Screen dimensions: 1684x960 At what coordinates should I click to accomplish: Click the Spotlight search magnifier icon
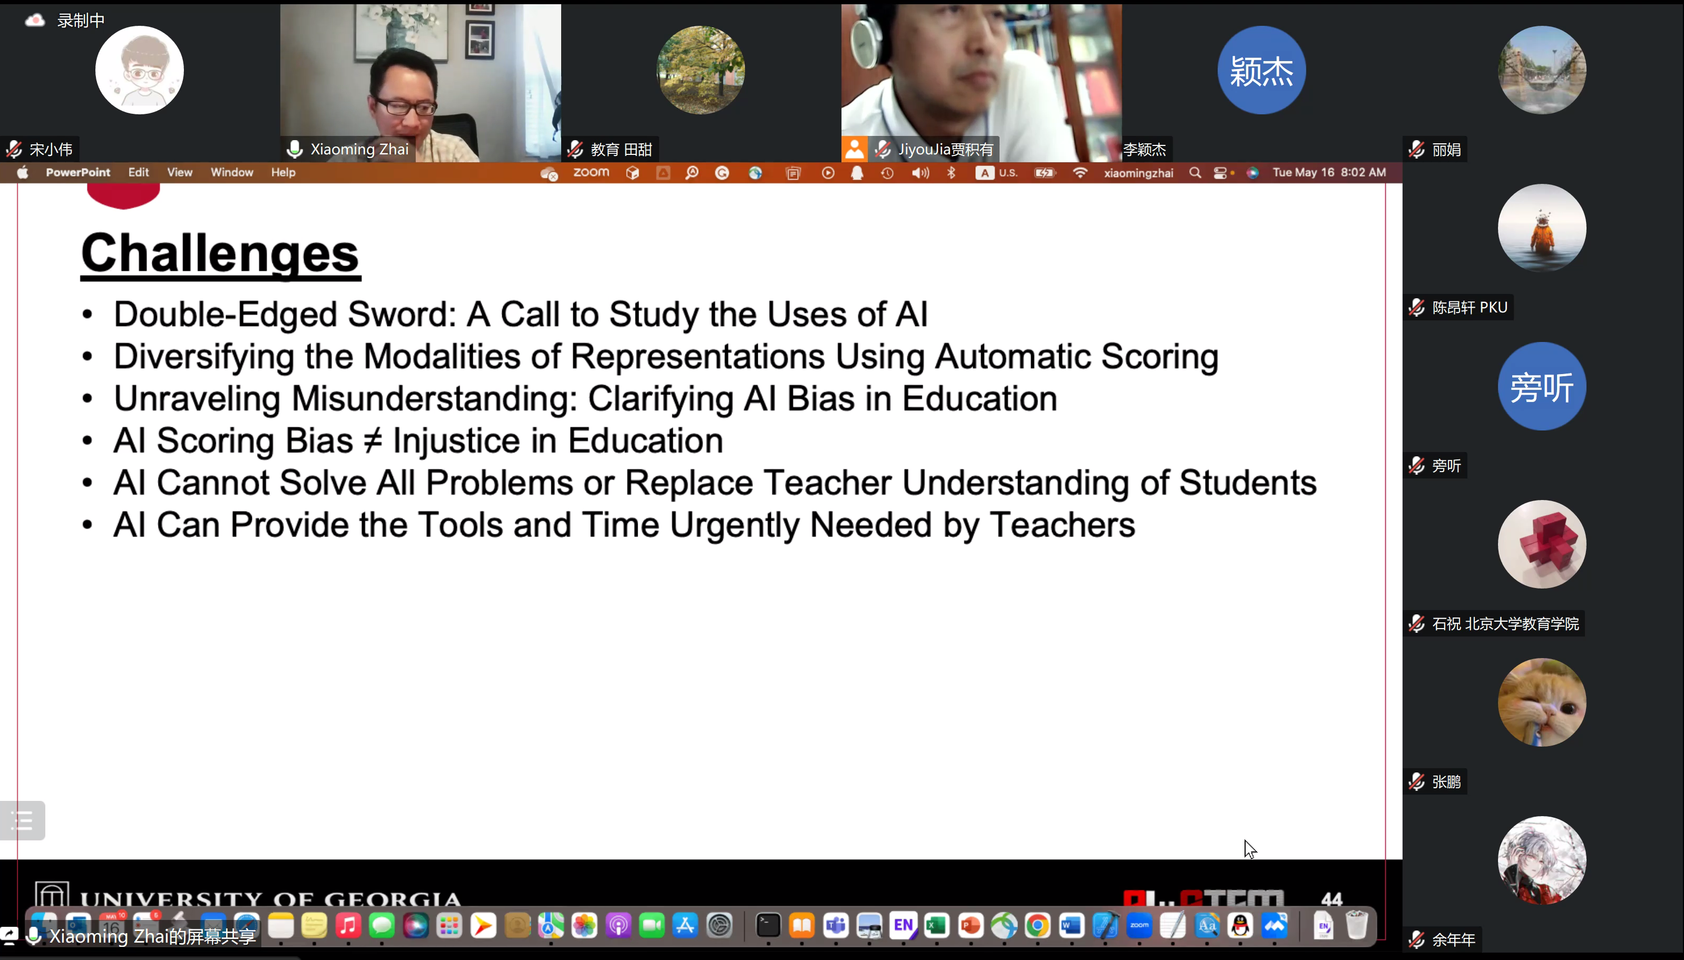click(x=1195, y=173)
